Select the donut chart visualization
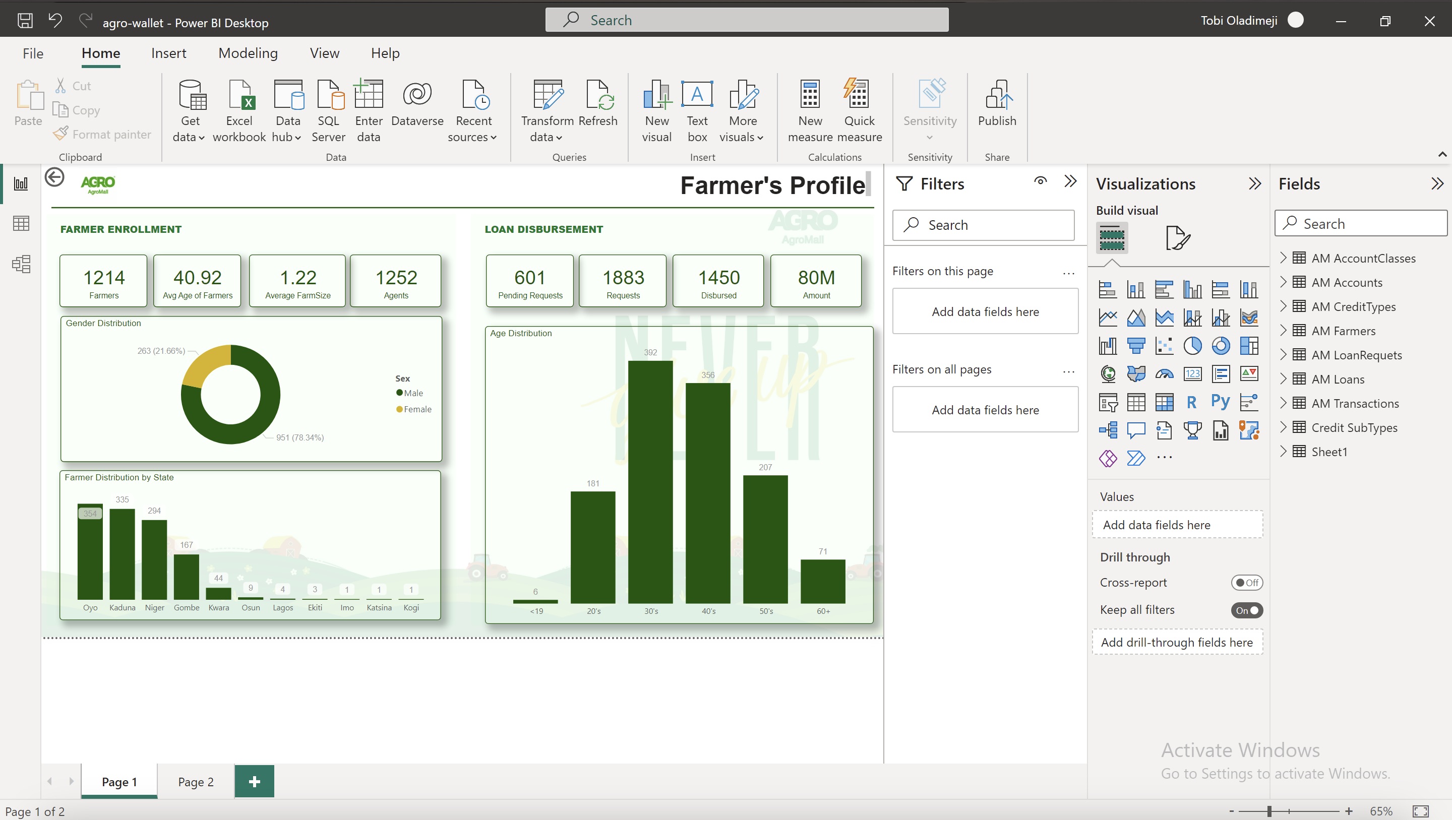Screen dimensions: 1452x820 (x=1221, y=345)
